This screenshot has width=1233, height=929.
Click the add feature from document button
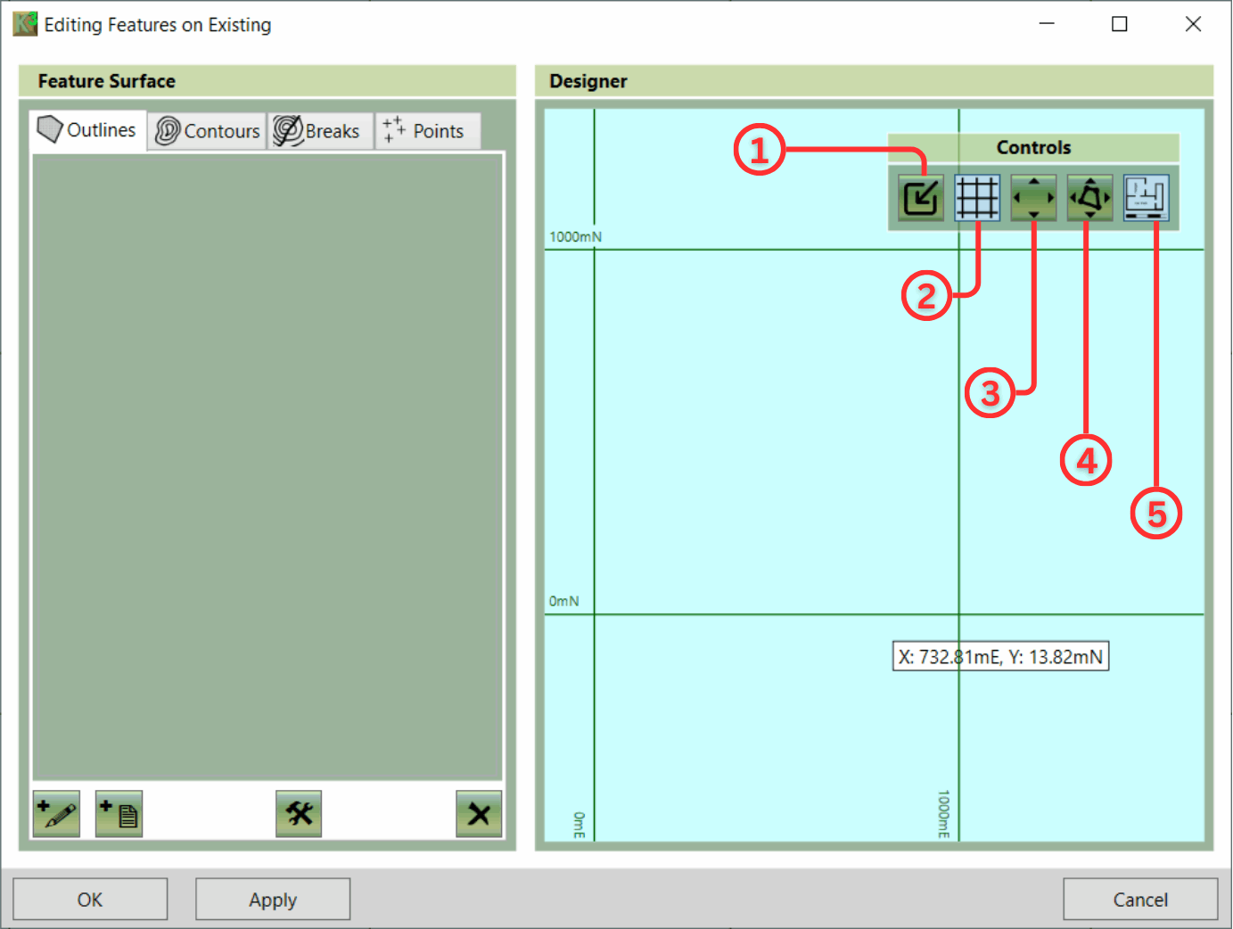[x=119, y=814]
